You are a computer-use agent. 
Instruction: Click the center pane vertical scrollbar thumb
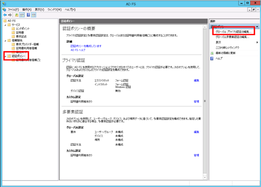click(205, 101)
